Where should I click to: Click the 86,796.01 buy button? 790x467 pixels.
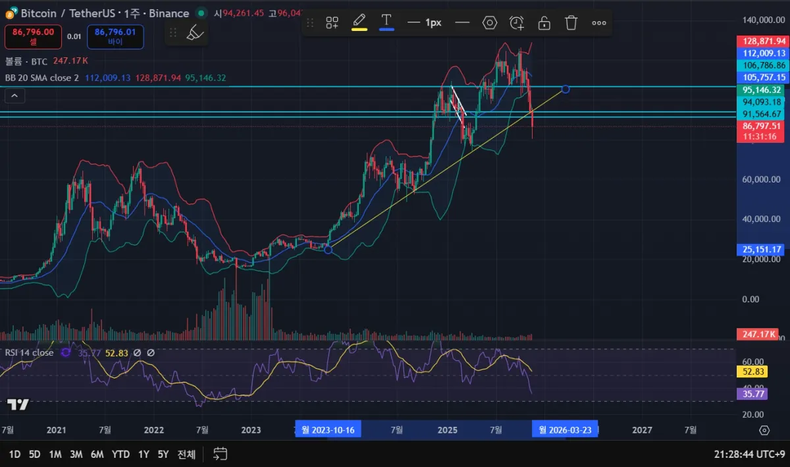pyautogui.click(x=115, y=36)
